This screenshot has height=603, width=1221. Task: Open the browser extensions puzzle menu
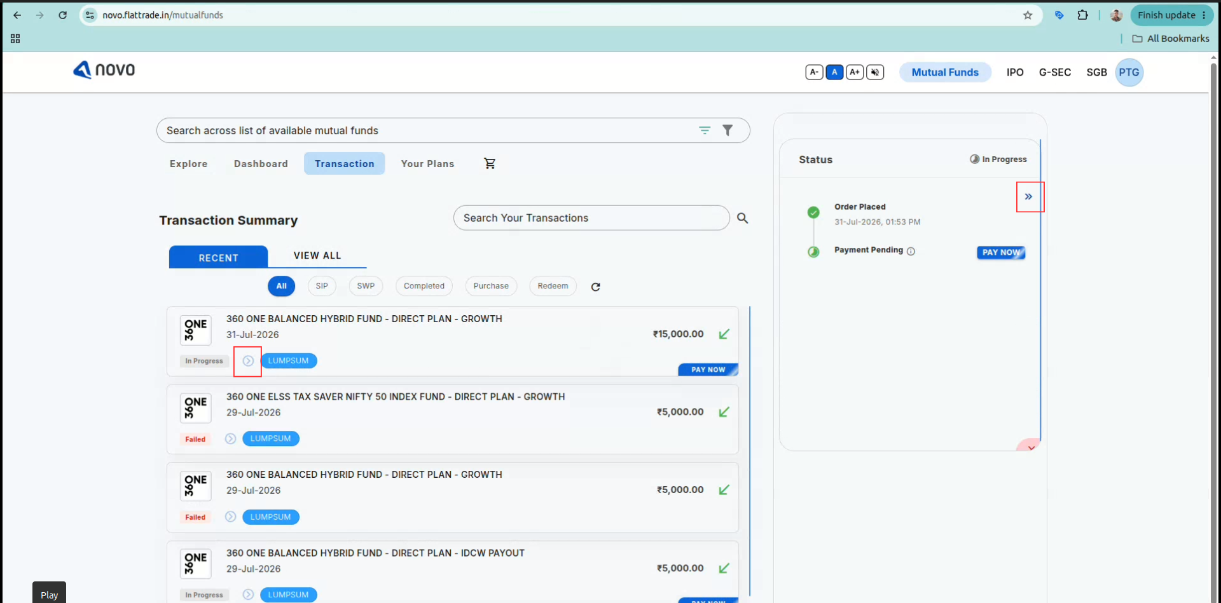(1082, 15)
